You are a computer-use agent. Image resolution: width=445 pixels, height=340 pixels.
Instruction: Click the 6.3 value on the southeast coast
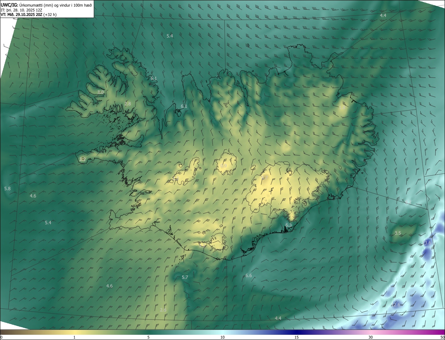click(x=289, y=225)
